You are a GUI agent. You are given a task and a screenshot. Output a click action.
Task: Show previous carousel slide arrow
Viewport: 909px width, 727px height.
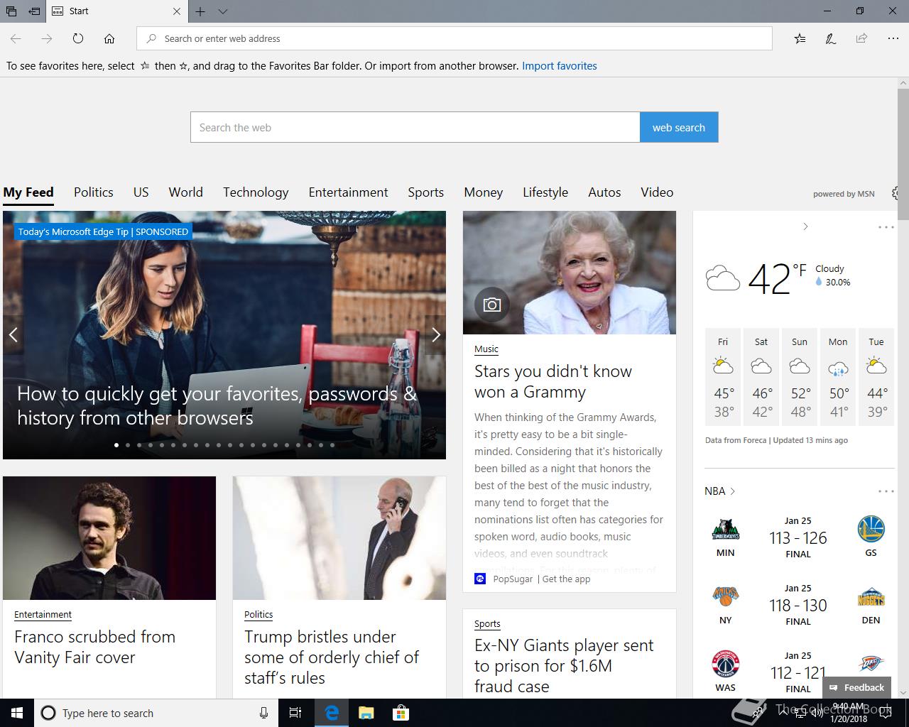point(13,334)
